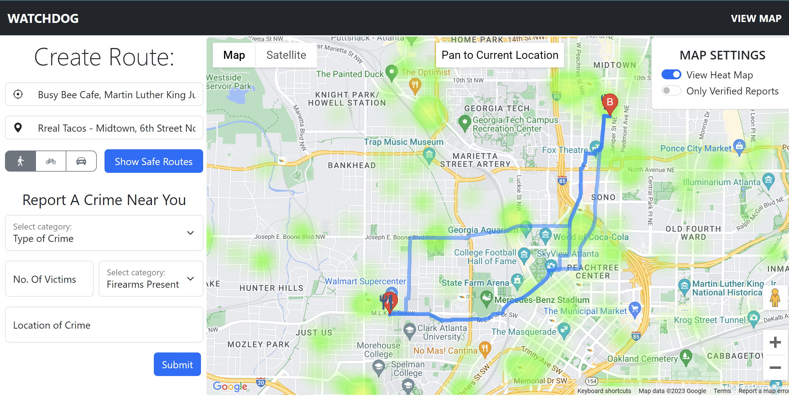Select walking travel mode icon
The image size is (789, 398).
[20, 161]
